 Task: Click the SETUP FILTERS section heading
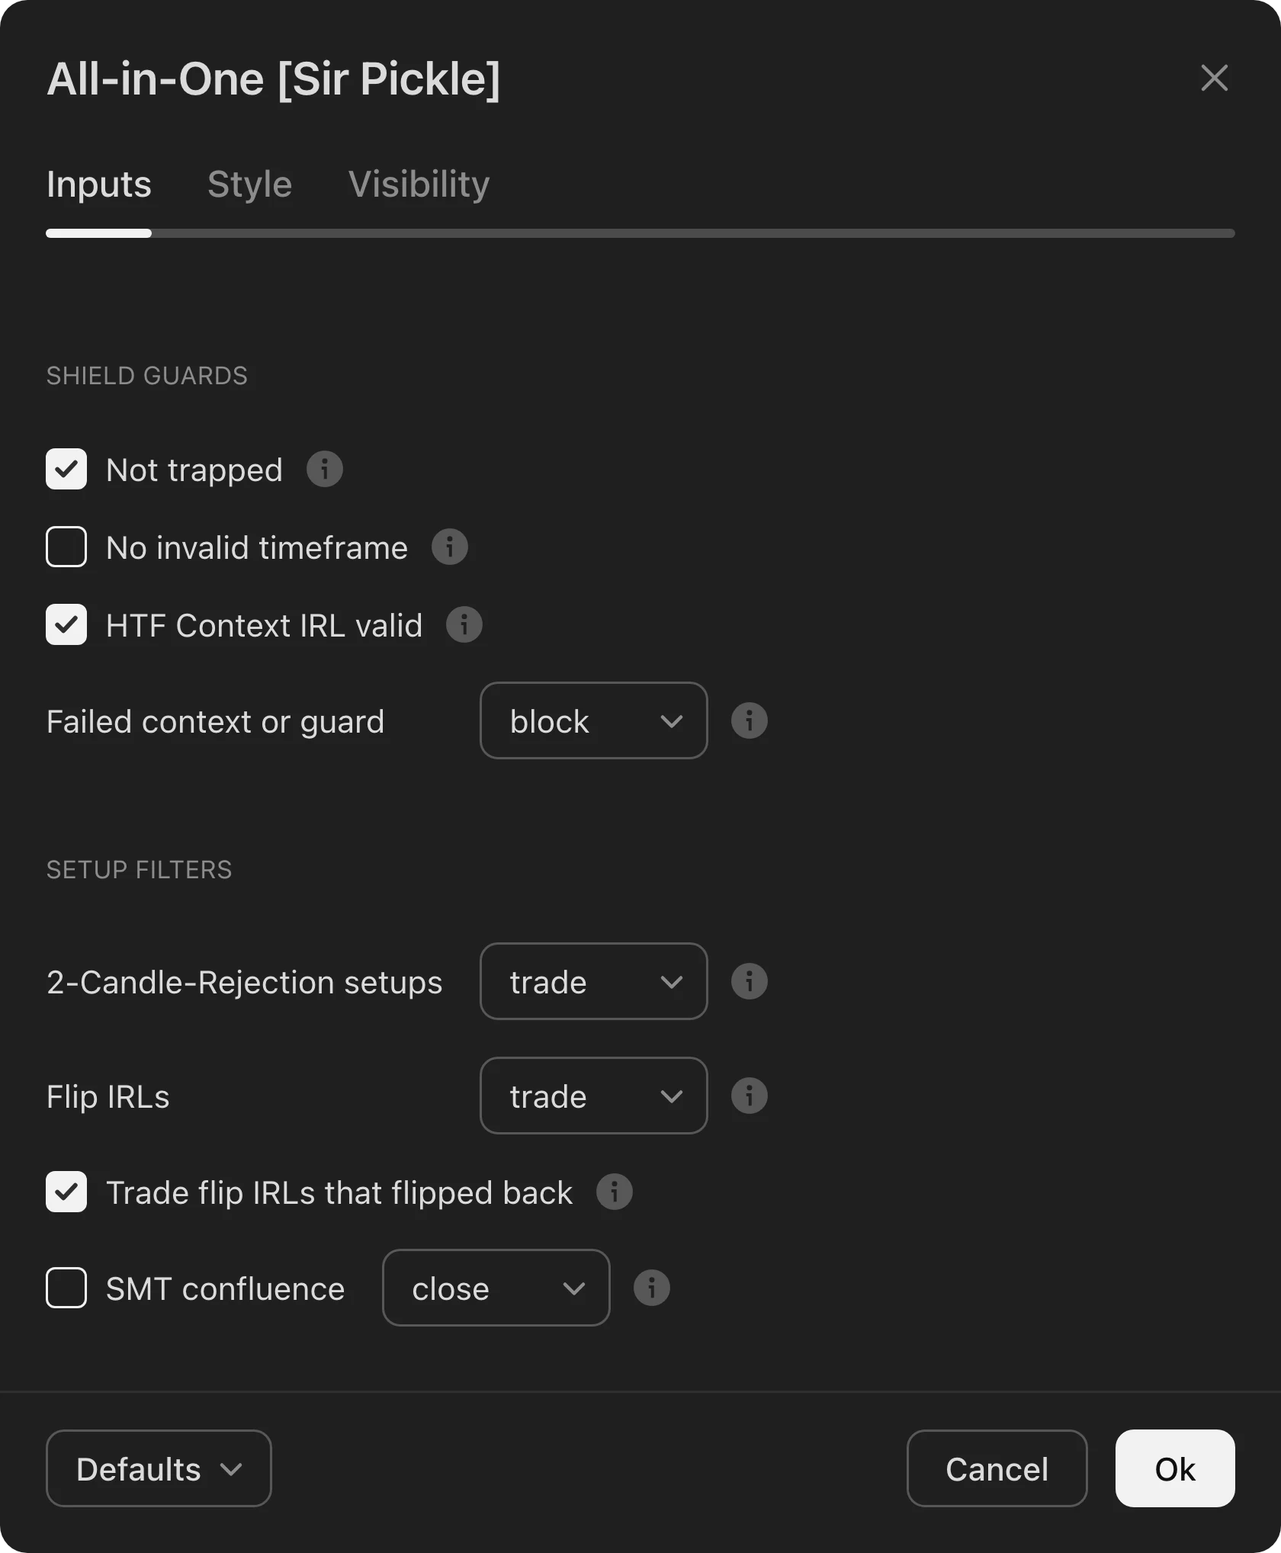coord(139,870)
